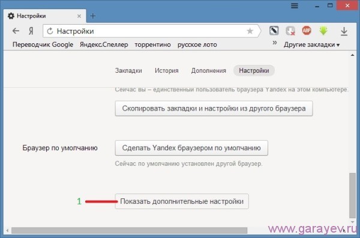Viewport: 360px width, 238px height.
Task: Click Скопировать закладки и настройки из другого браузера
Action: coord(214,108)
